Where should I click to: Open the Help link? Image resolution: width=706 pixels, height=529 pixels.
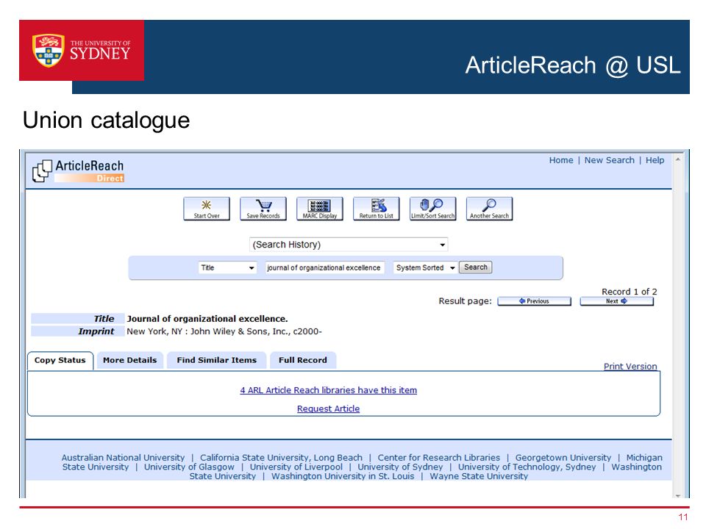tap(655, 160)
